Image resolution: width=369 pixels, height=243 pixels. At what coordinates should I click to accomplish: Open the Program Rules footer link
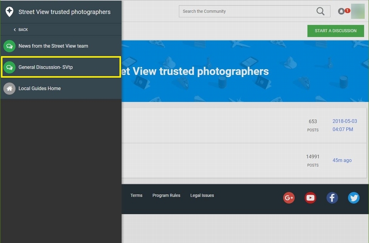point(166,195)
